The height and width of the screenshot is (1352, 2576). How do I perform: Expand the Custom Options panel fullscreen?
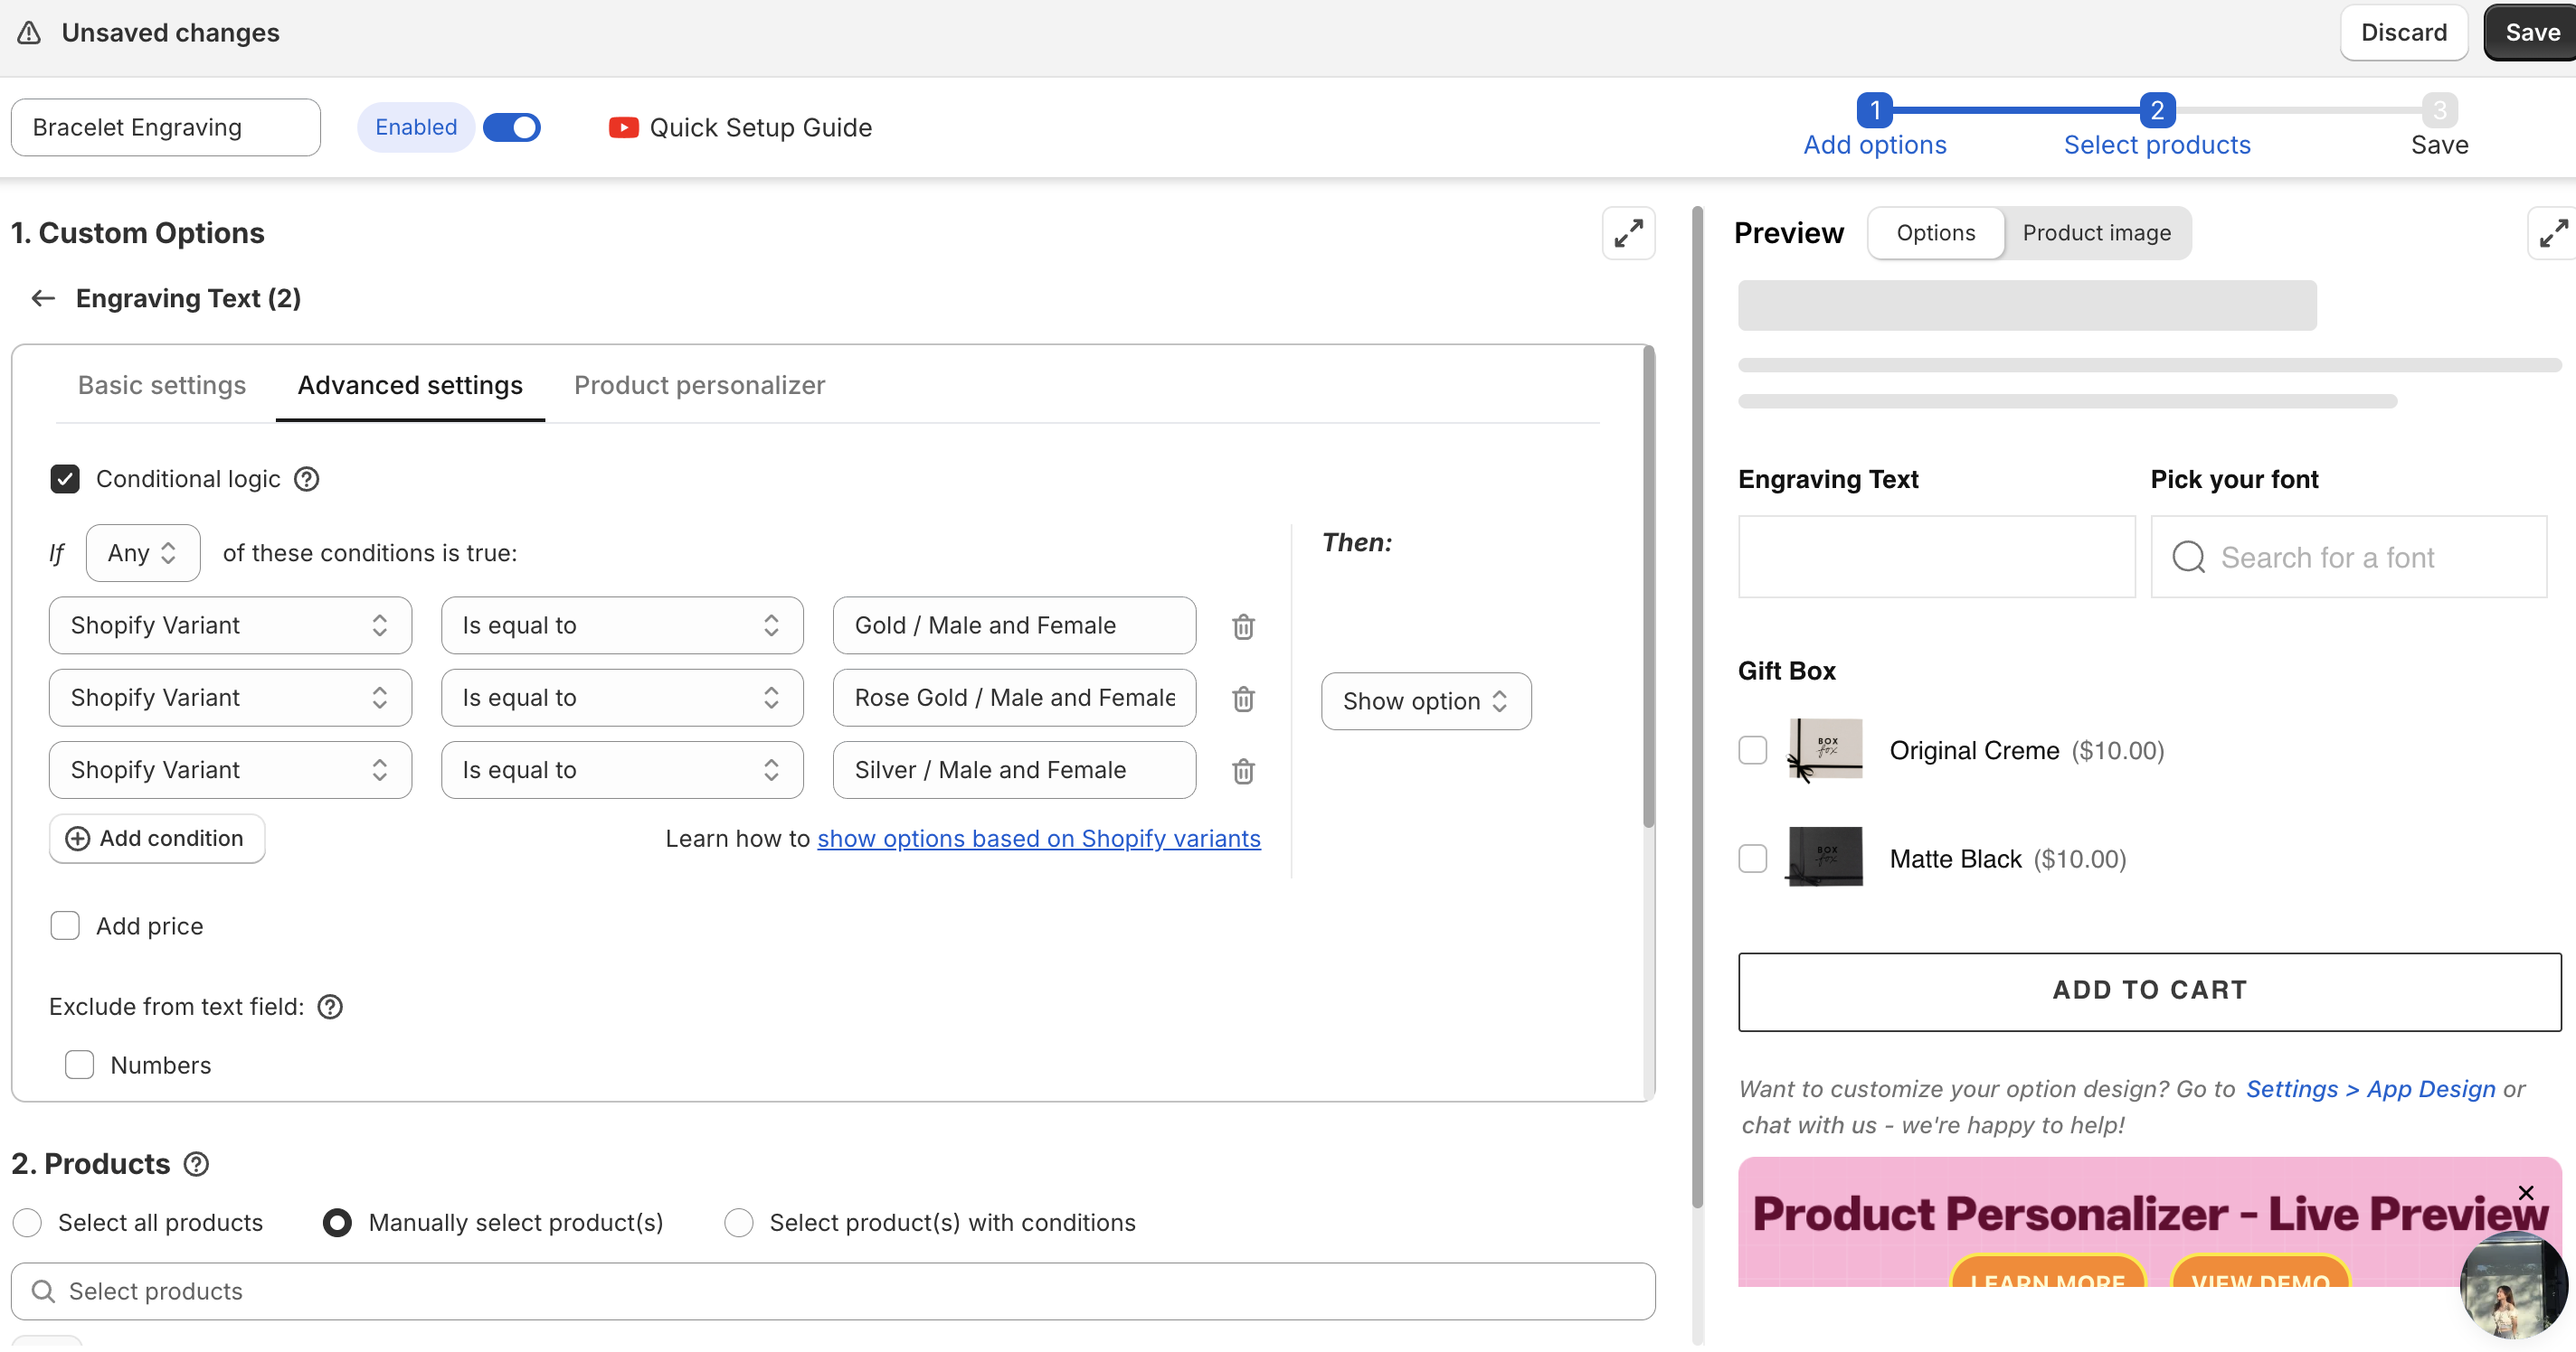1628,233
